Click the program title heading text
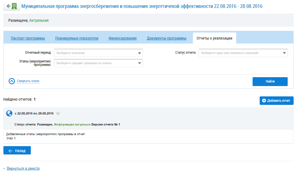The height and width of the screenshot is (173, 297). (142, 6)
